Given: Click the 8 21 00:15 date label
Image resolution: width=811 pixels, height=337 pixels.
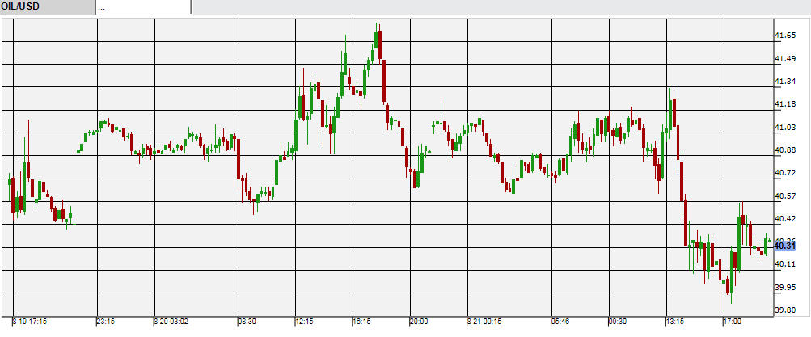Looking at the screenshot, I should click(x=484, y=322).
